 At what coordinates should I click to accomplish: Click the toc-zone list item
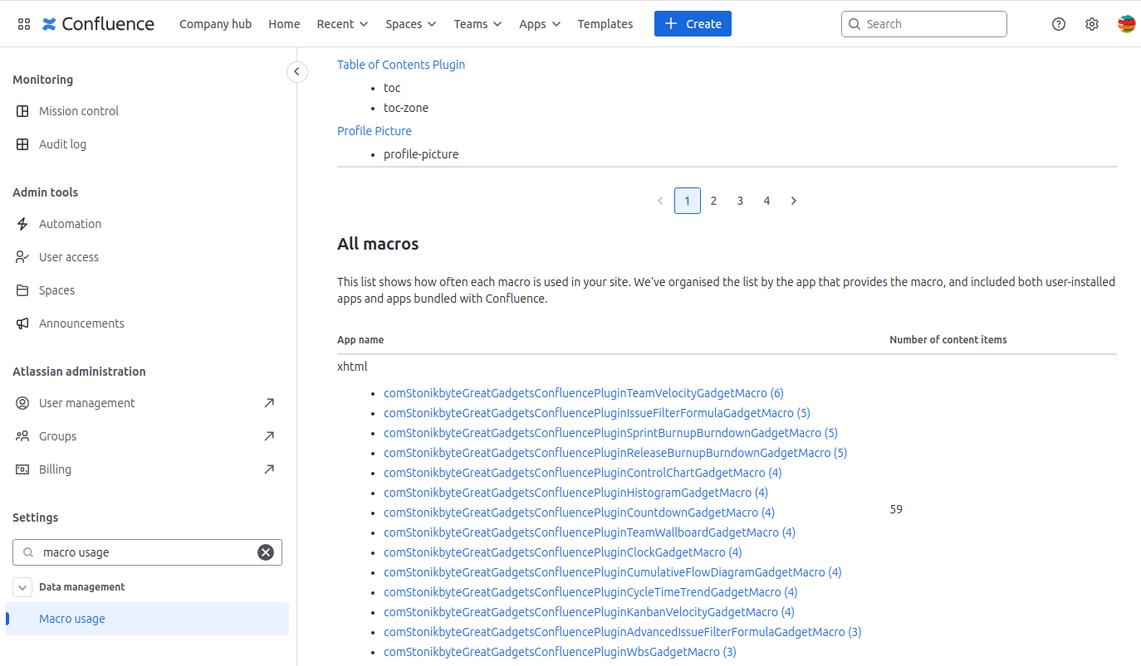[x=406, y=108]
